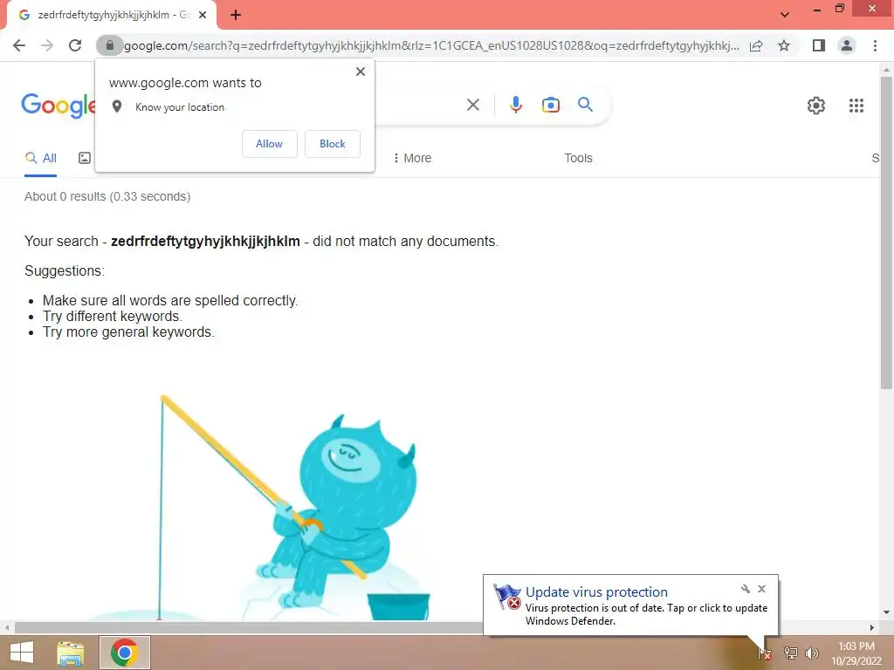Screen dimensions: 894x670
Task: Clear the Google search box
Action: click(473, 105)
